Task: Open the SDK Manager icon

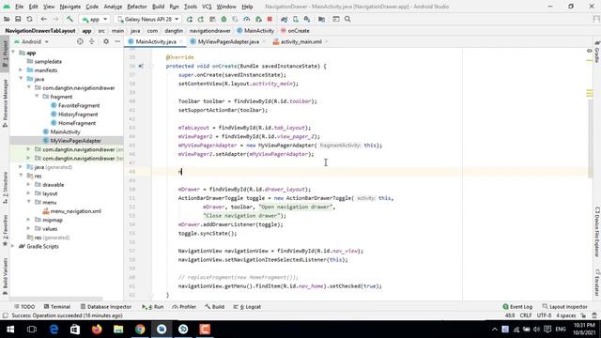Action: pyautogui.click(x=307, y=19)
